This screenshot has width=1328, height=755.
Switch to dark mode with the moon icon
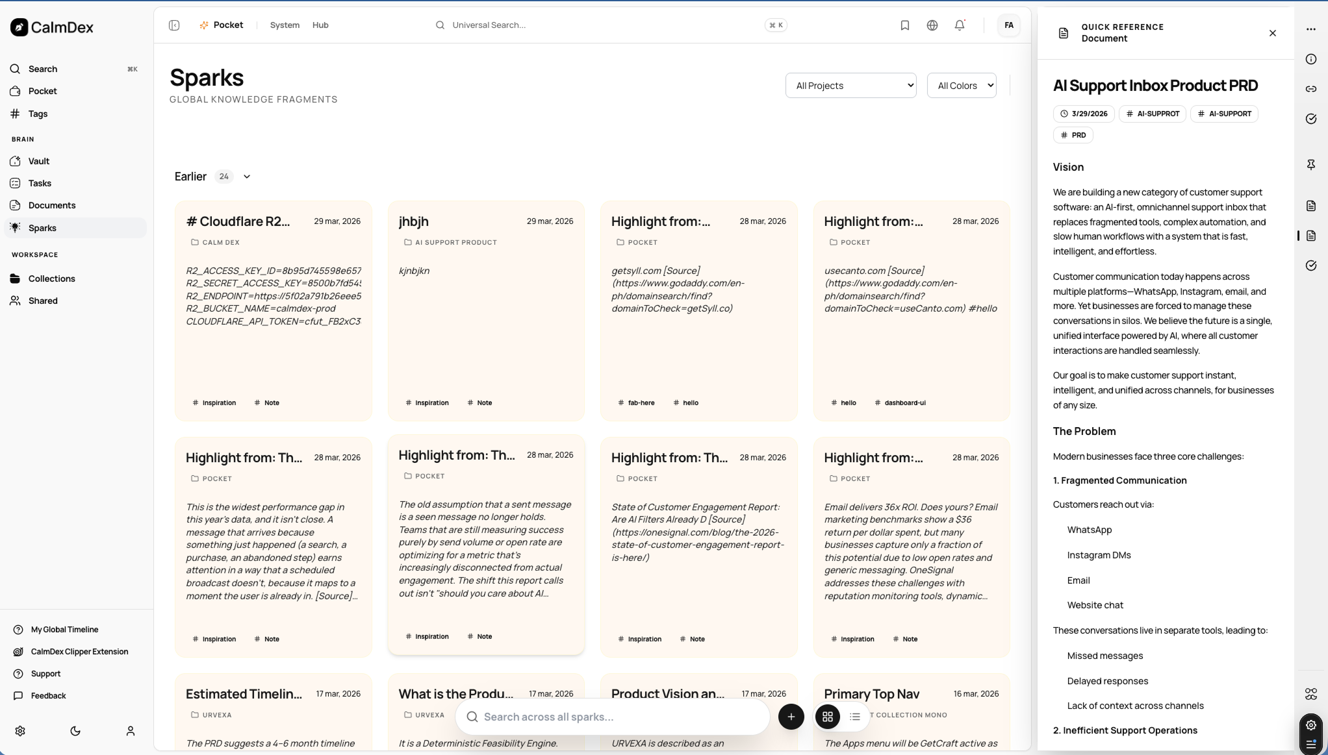pyautogui.click(x=75, y=731)
